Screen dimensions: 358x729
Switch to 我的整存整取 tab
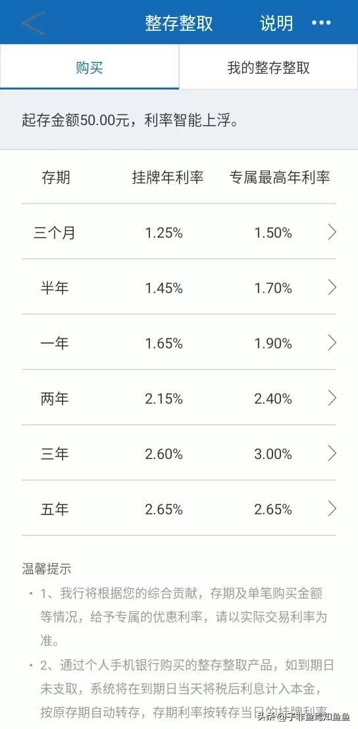tap(268, 67)
